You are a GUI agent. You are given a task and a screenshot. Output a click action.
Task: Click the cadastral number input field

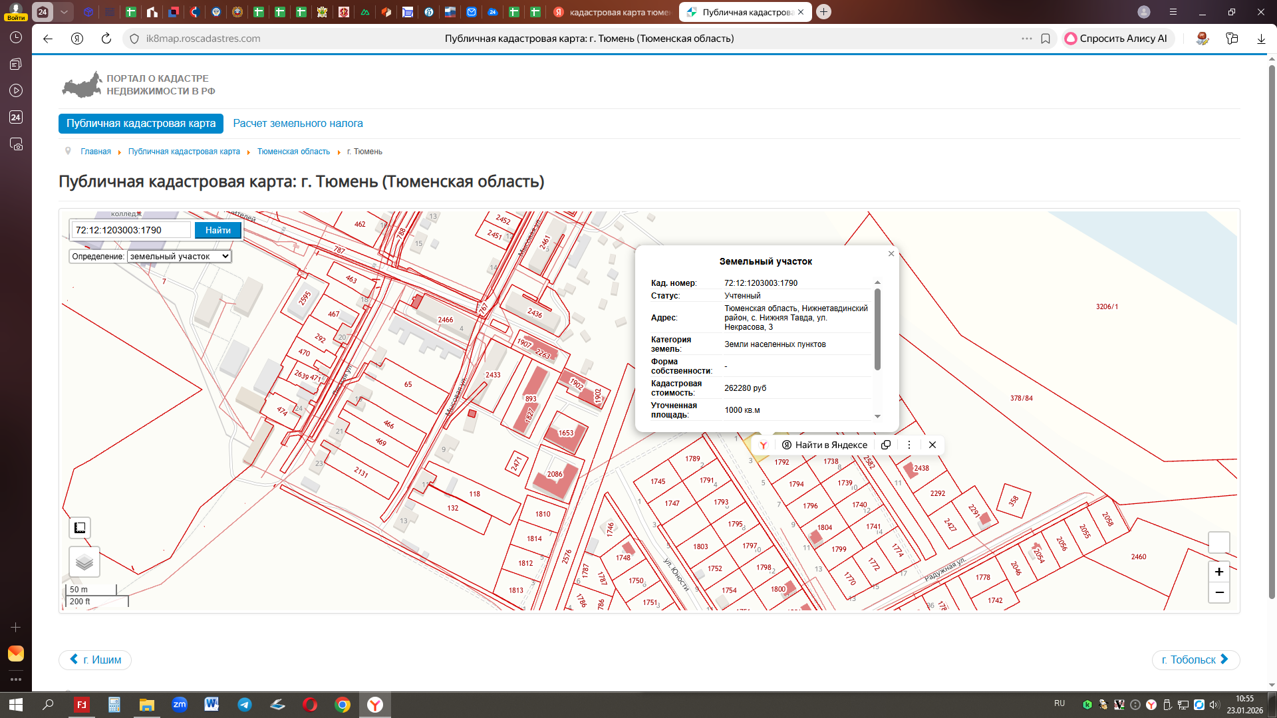coord(131,230)
